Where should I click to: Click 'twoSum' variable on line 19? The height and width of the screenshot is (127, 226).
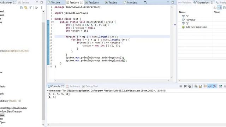pyautogui.click(x=119, y=61)
